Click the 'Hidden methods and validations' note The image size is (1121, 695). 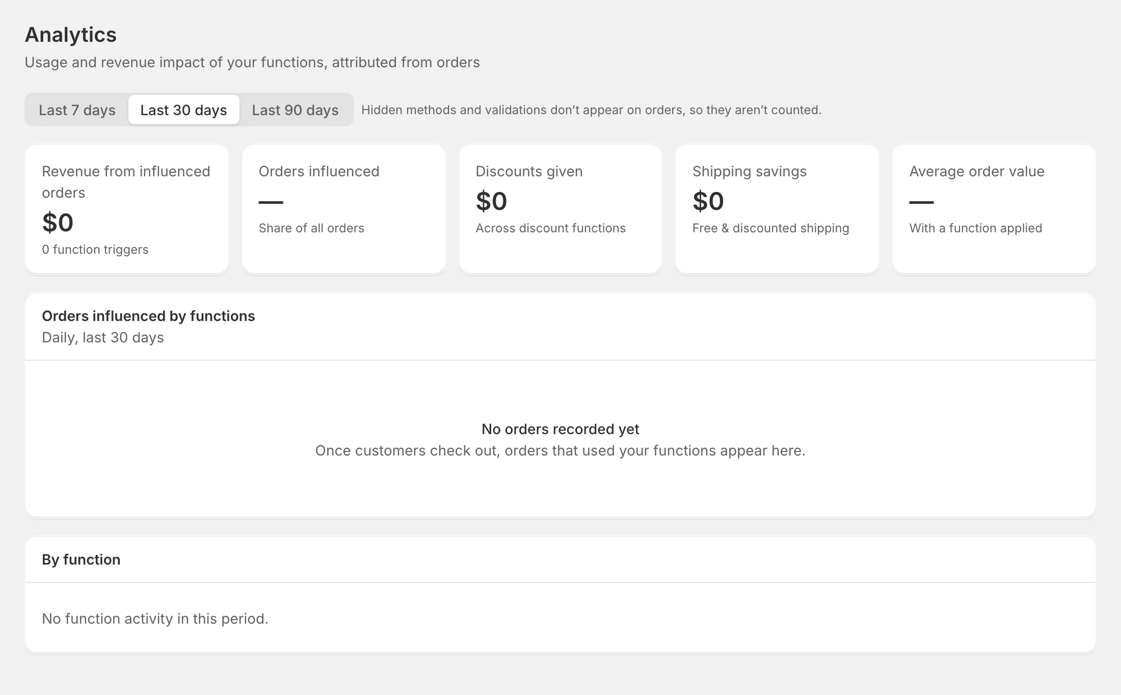click(591, 110)
